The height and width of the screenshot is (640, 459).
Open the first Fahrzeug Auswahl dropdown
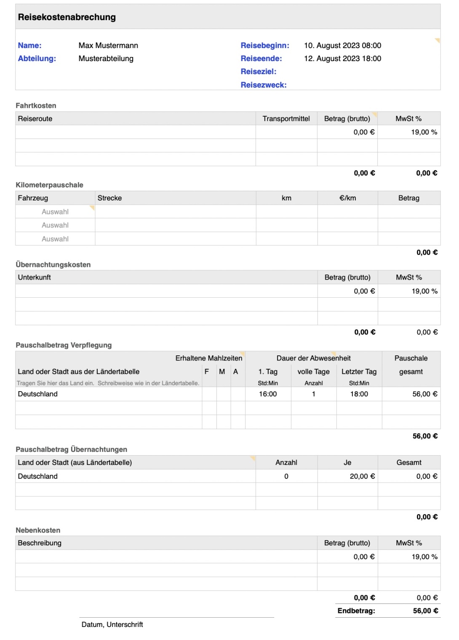coord(55,212)
